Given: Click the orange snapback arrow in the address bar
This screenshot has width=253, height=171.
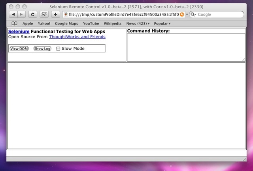Looking at the screenshot, I should (x=182, y=15).
